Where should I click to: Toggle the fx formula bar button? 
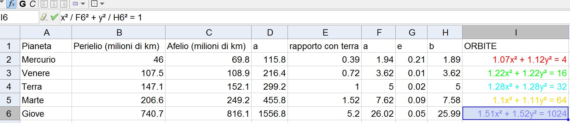[11, 4]
